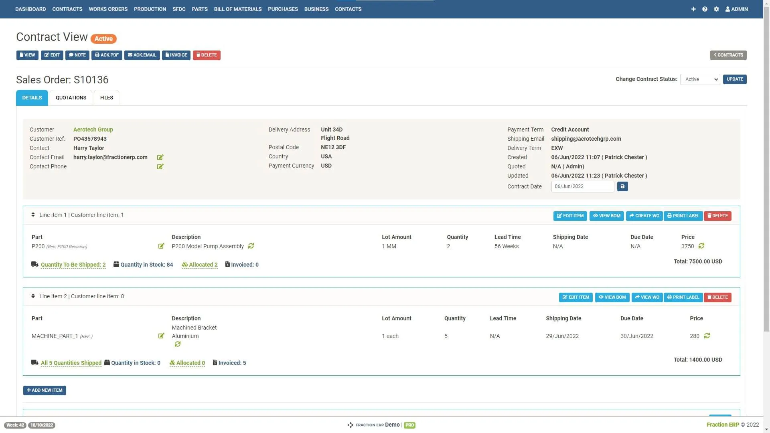
Task: Open the settings gear icon
Action: click(x=716, y=9)
